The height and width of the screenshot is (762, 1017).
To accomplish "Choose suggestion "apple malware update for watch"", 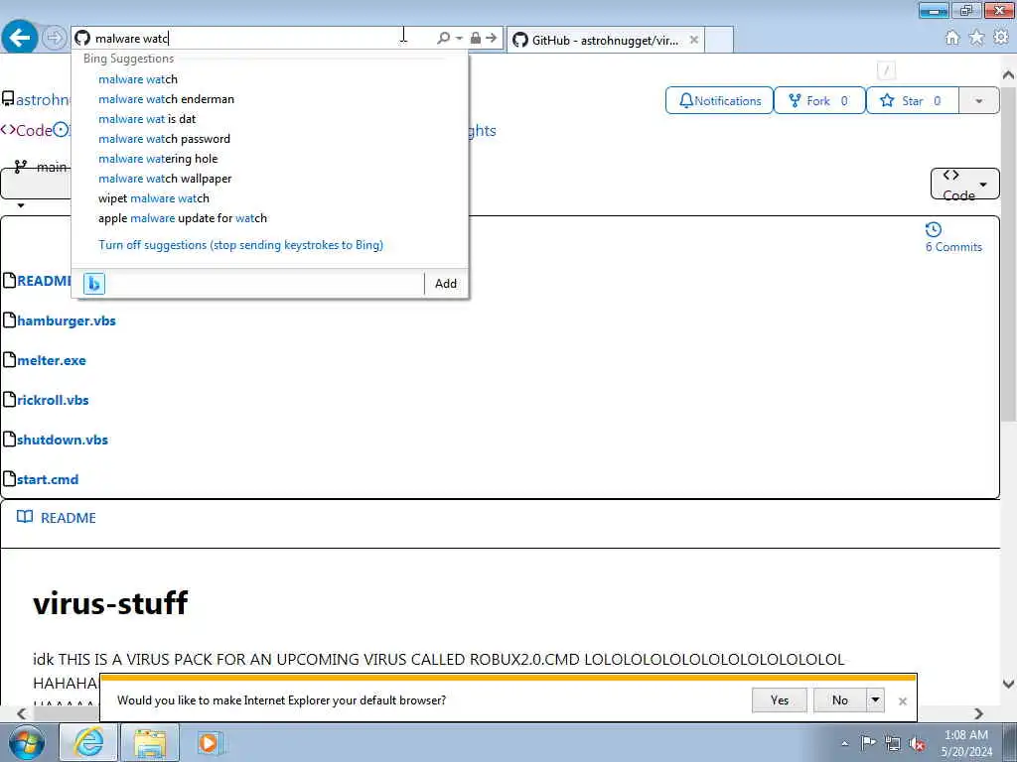I will (183, 218).
